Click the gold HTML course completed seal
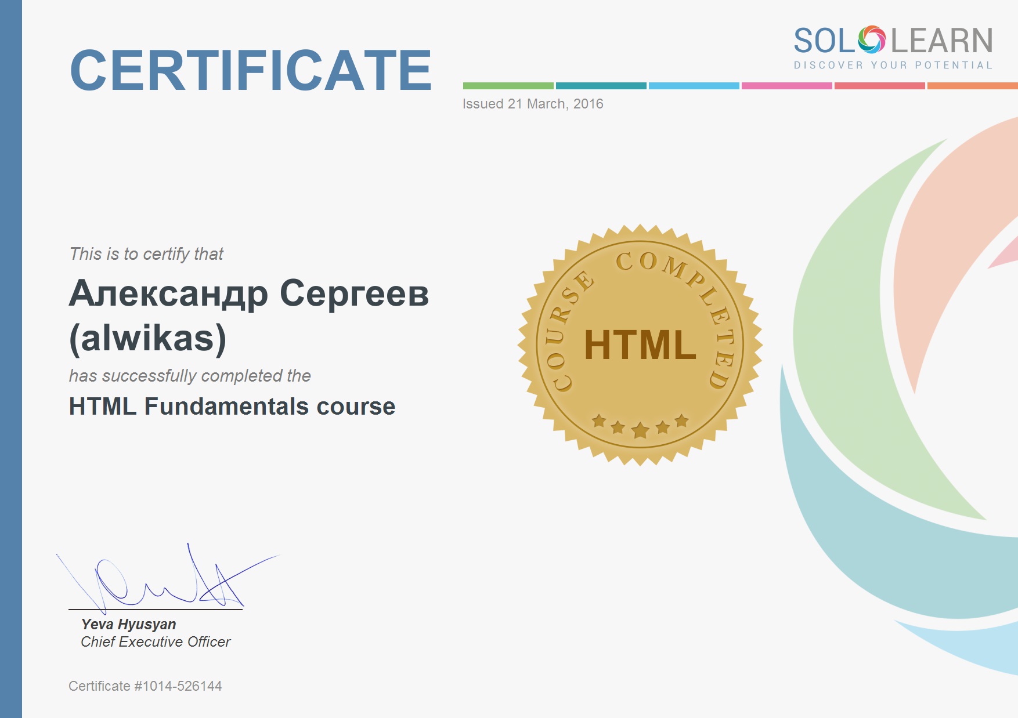 [x=640, y=345]
